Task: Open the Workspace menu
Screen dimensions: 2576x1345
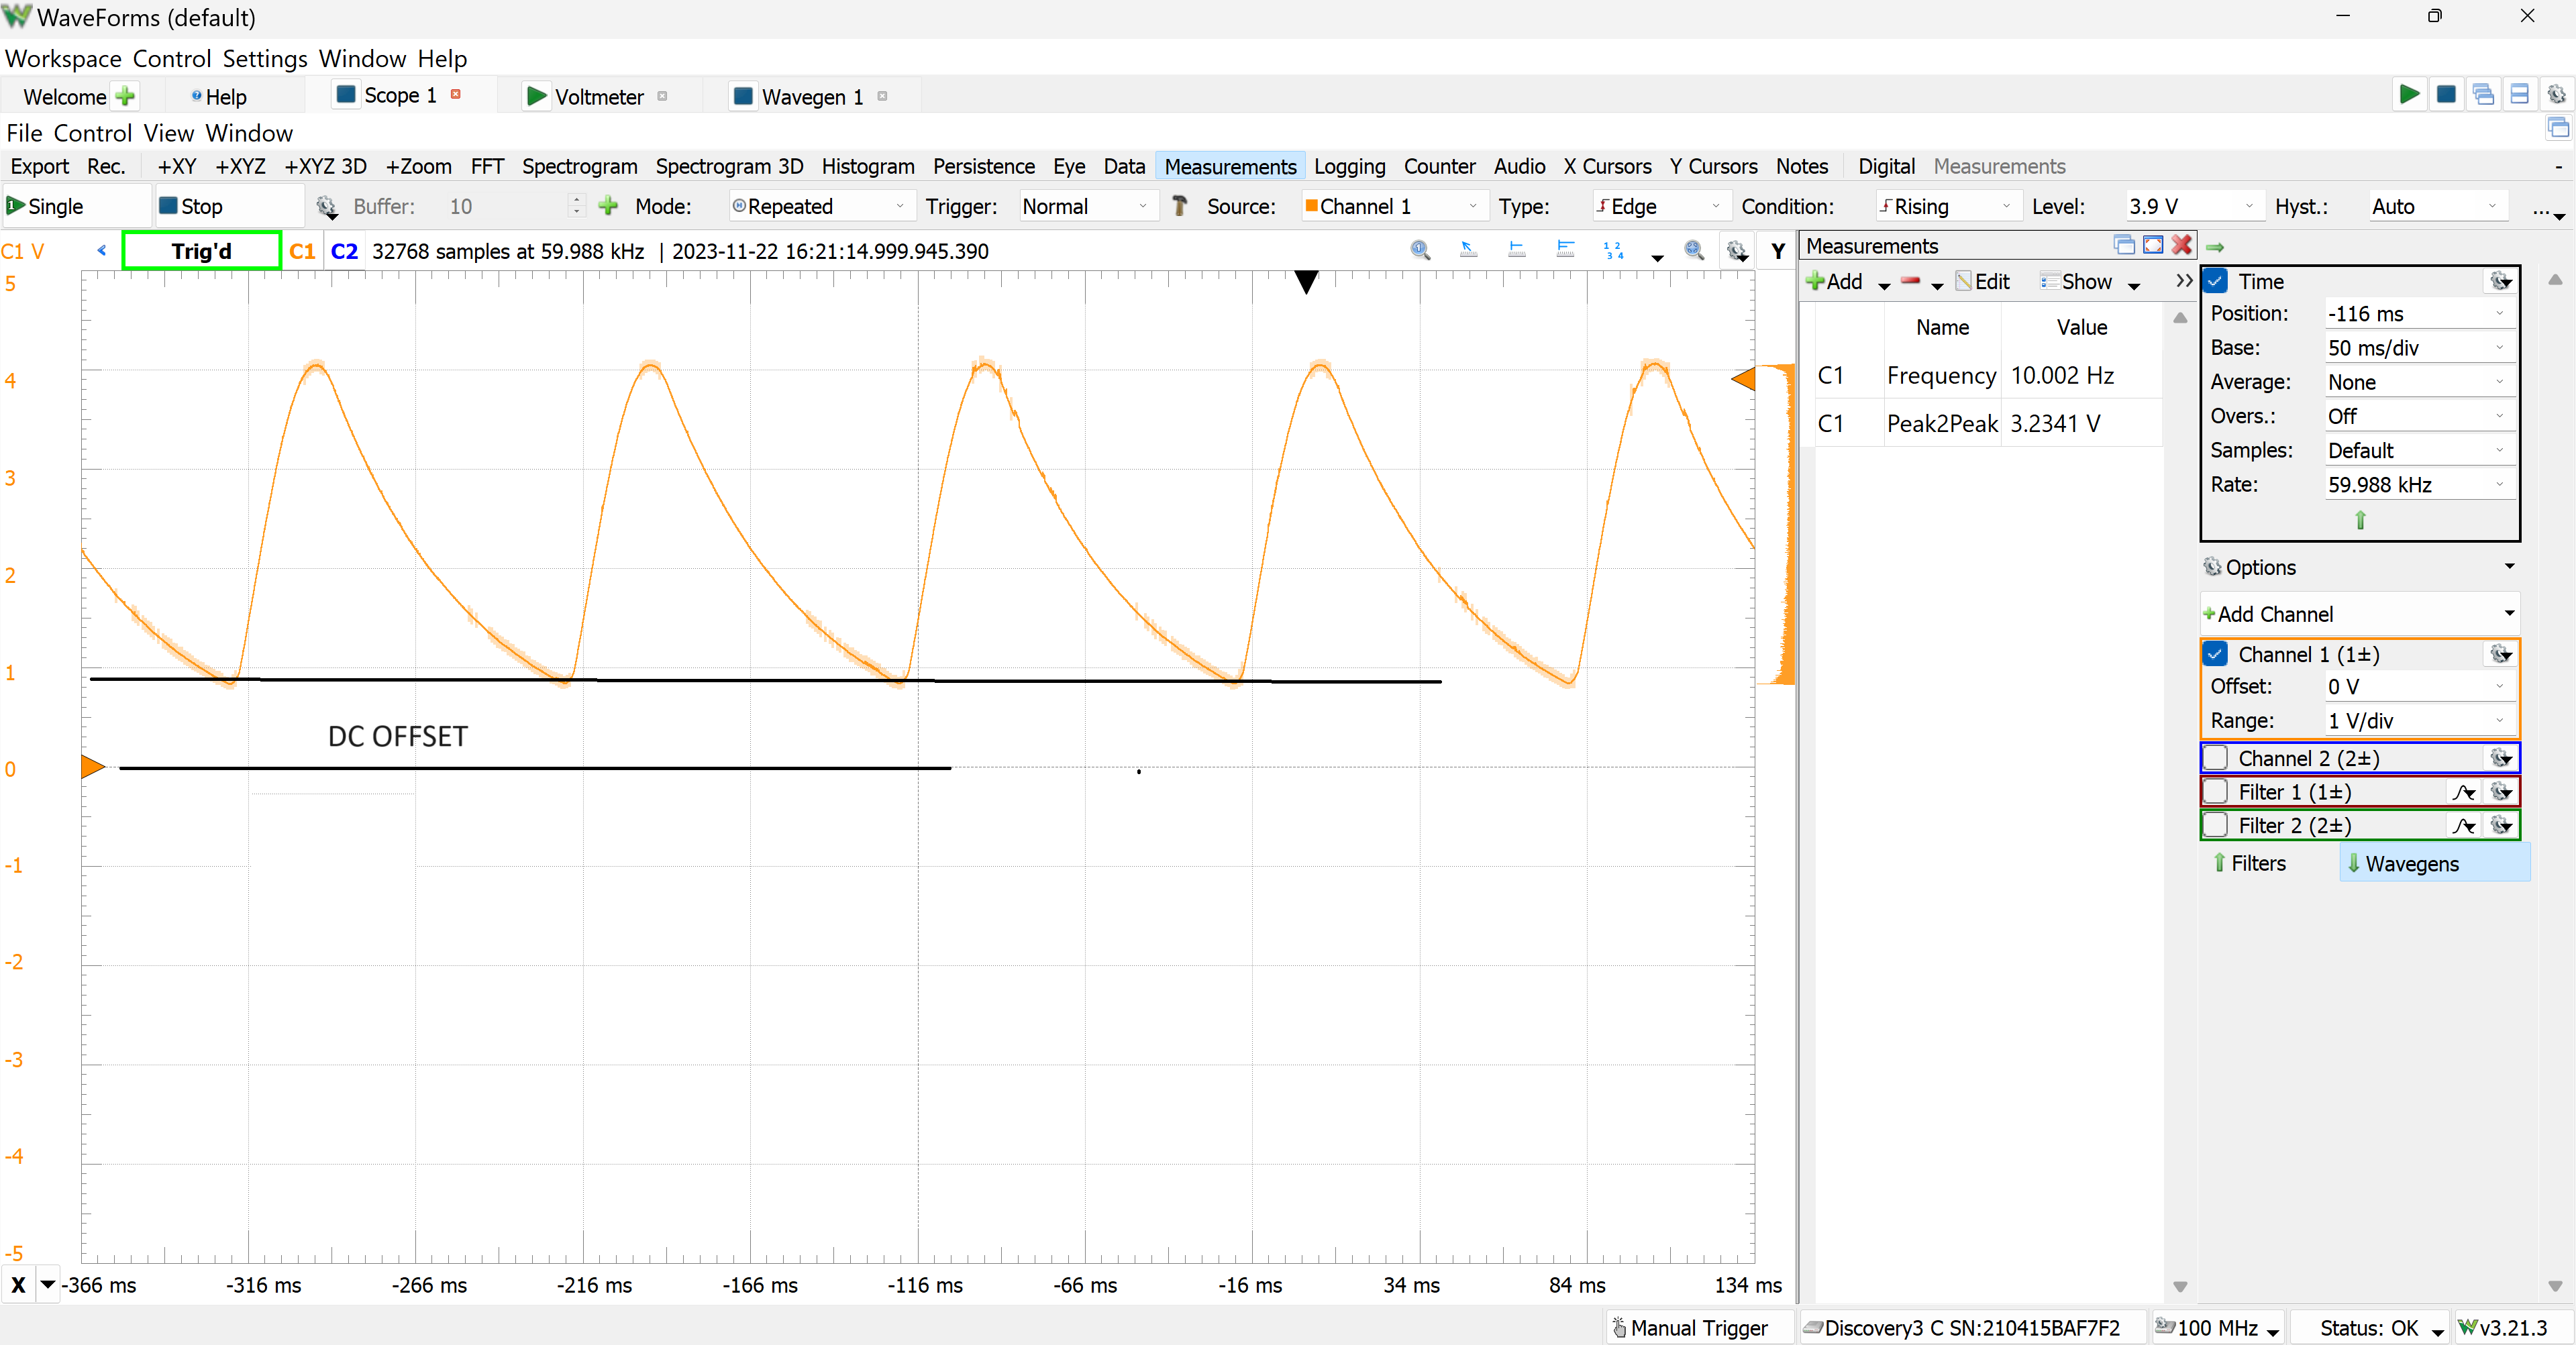Action: coord(63,59)
